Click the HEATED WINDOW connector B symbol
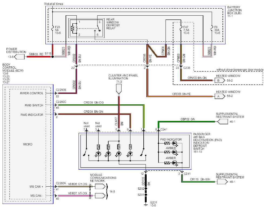 point(220,80)
